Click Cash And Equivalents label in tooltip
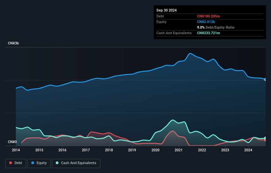The image size is (271, 173). coord(174,33)
